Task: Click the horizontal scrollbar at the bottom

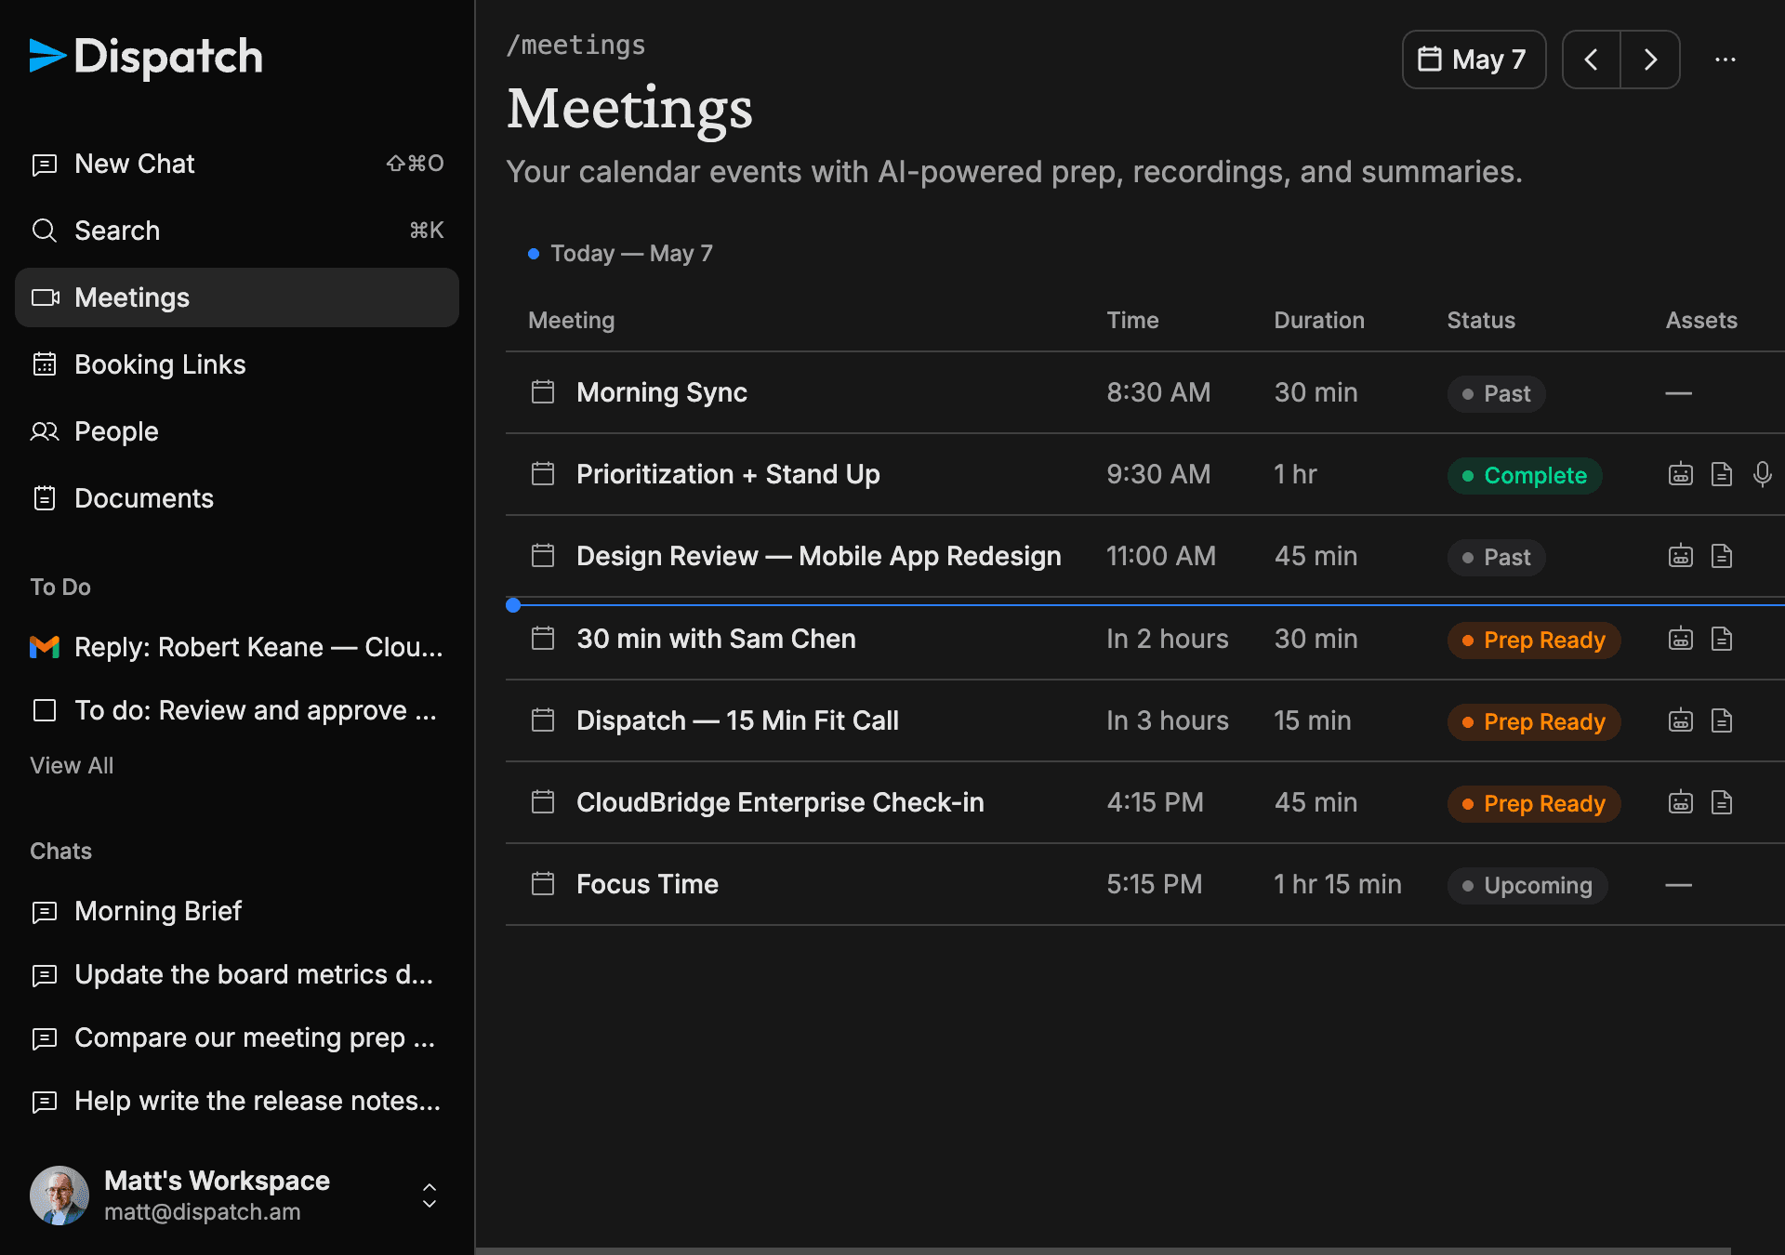Action: click(x=1104, y=1250)
